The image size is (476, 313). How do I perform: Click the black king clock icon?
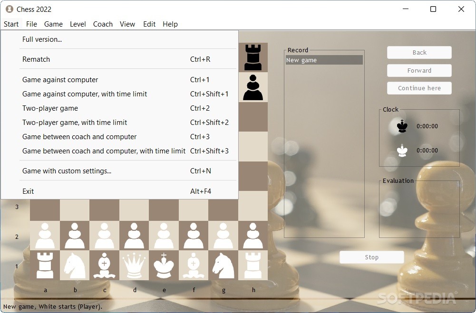(402, 126)
